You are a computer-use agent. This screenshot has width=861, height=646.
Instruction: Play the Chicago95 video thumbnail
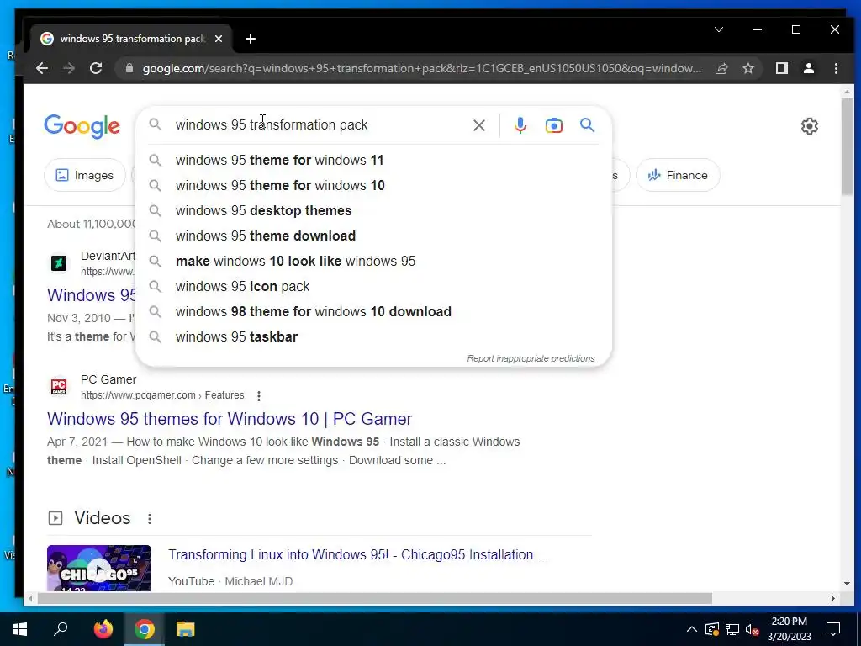[99, 568]
